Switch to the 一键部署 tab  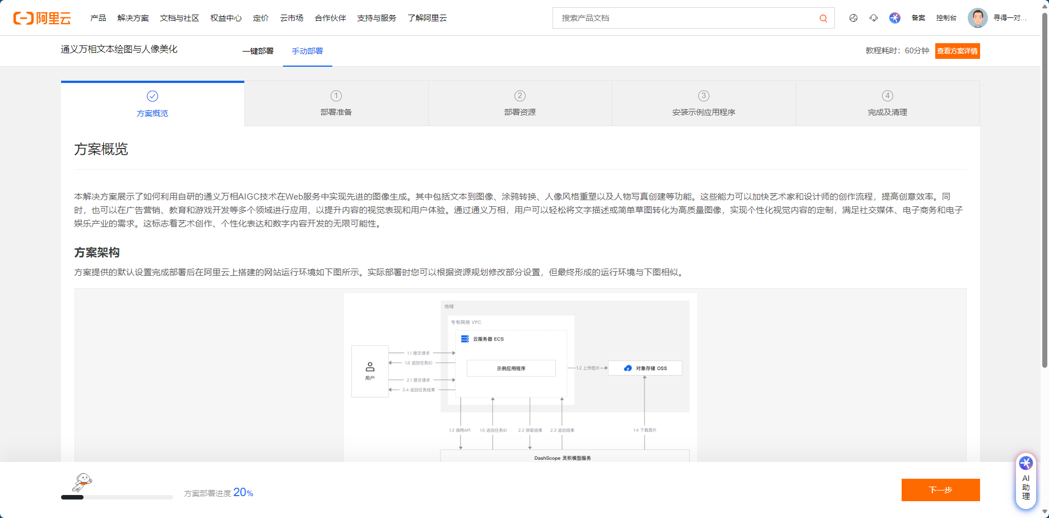[258, 51]
